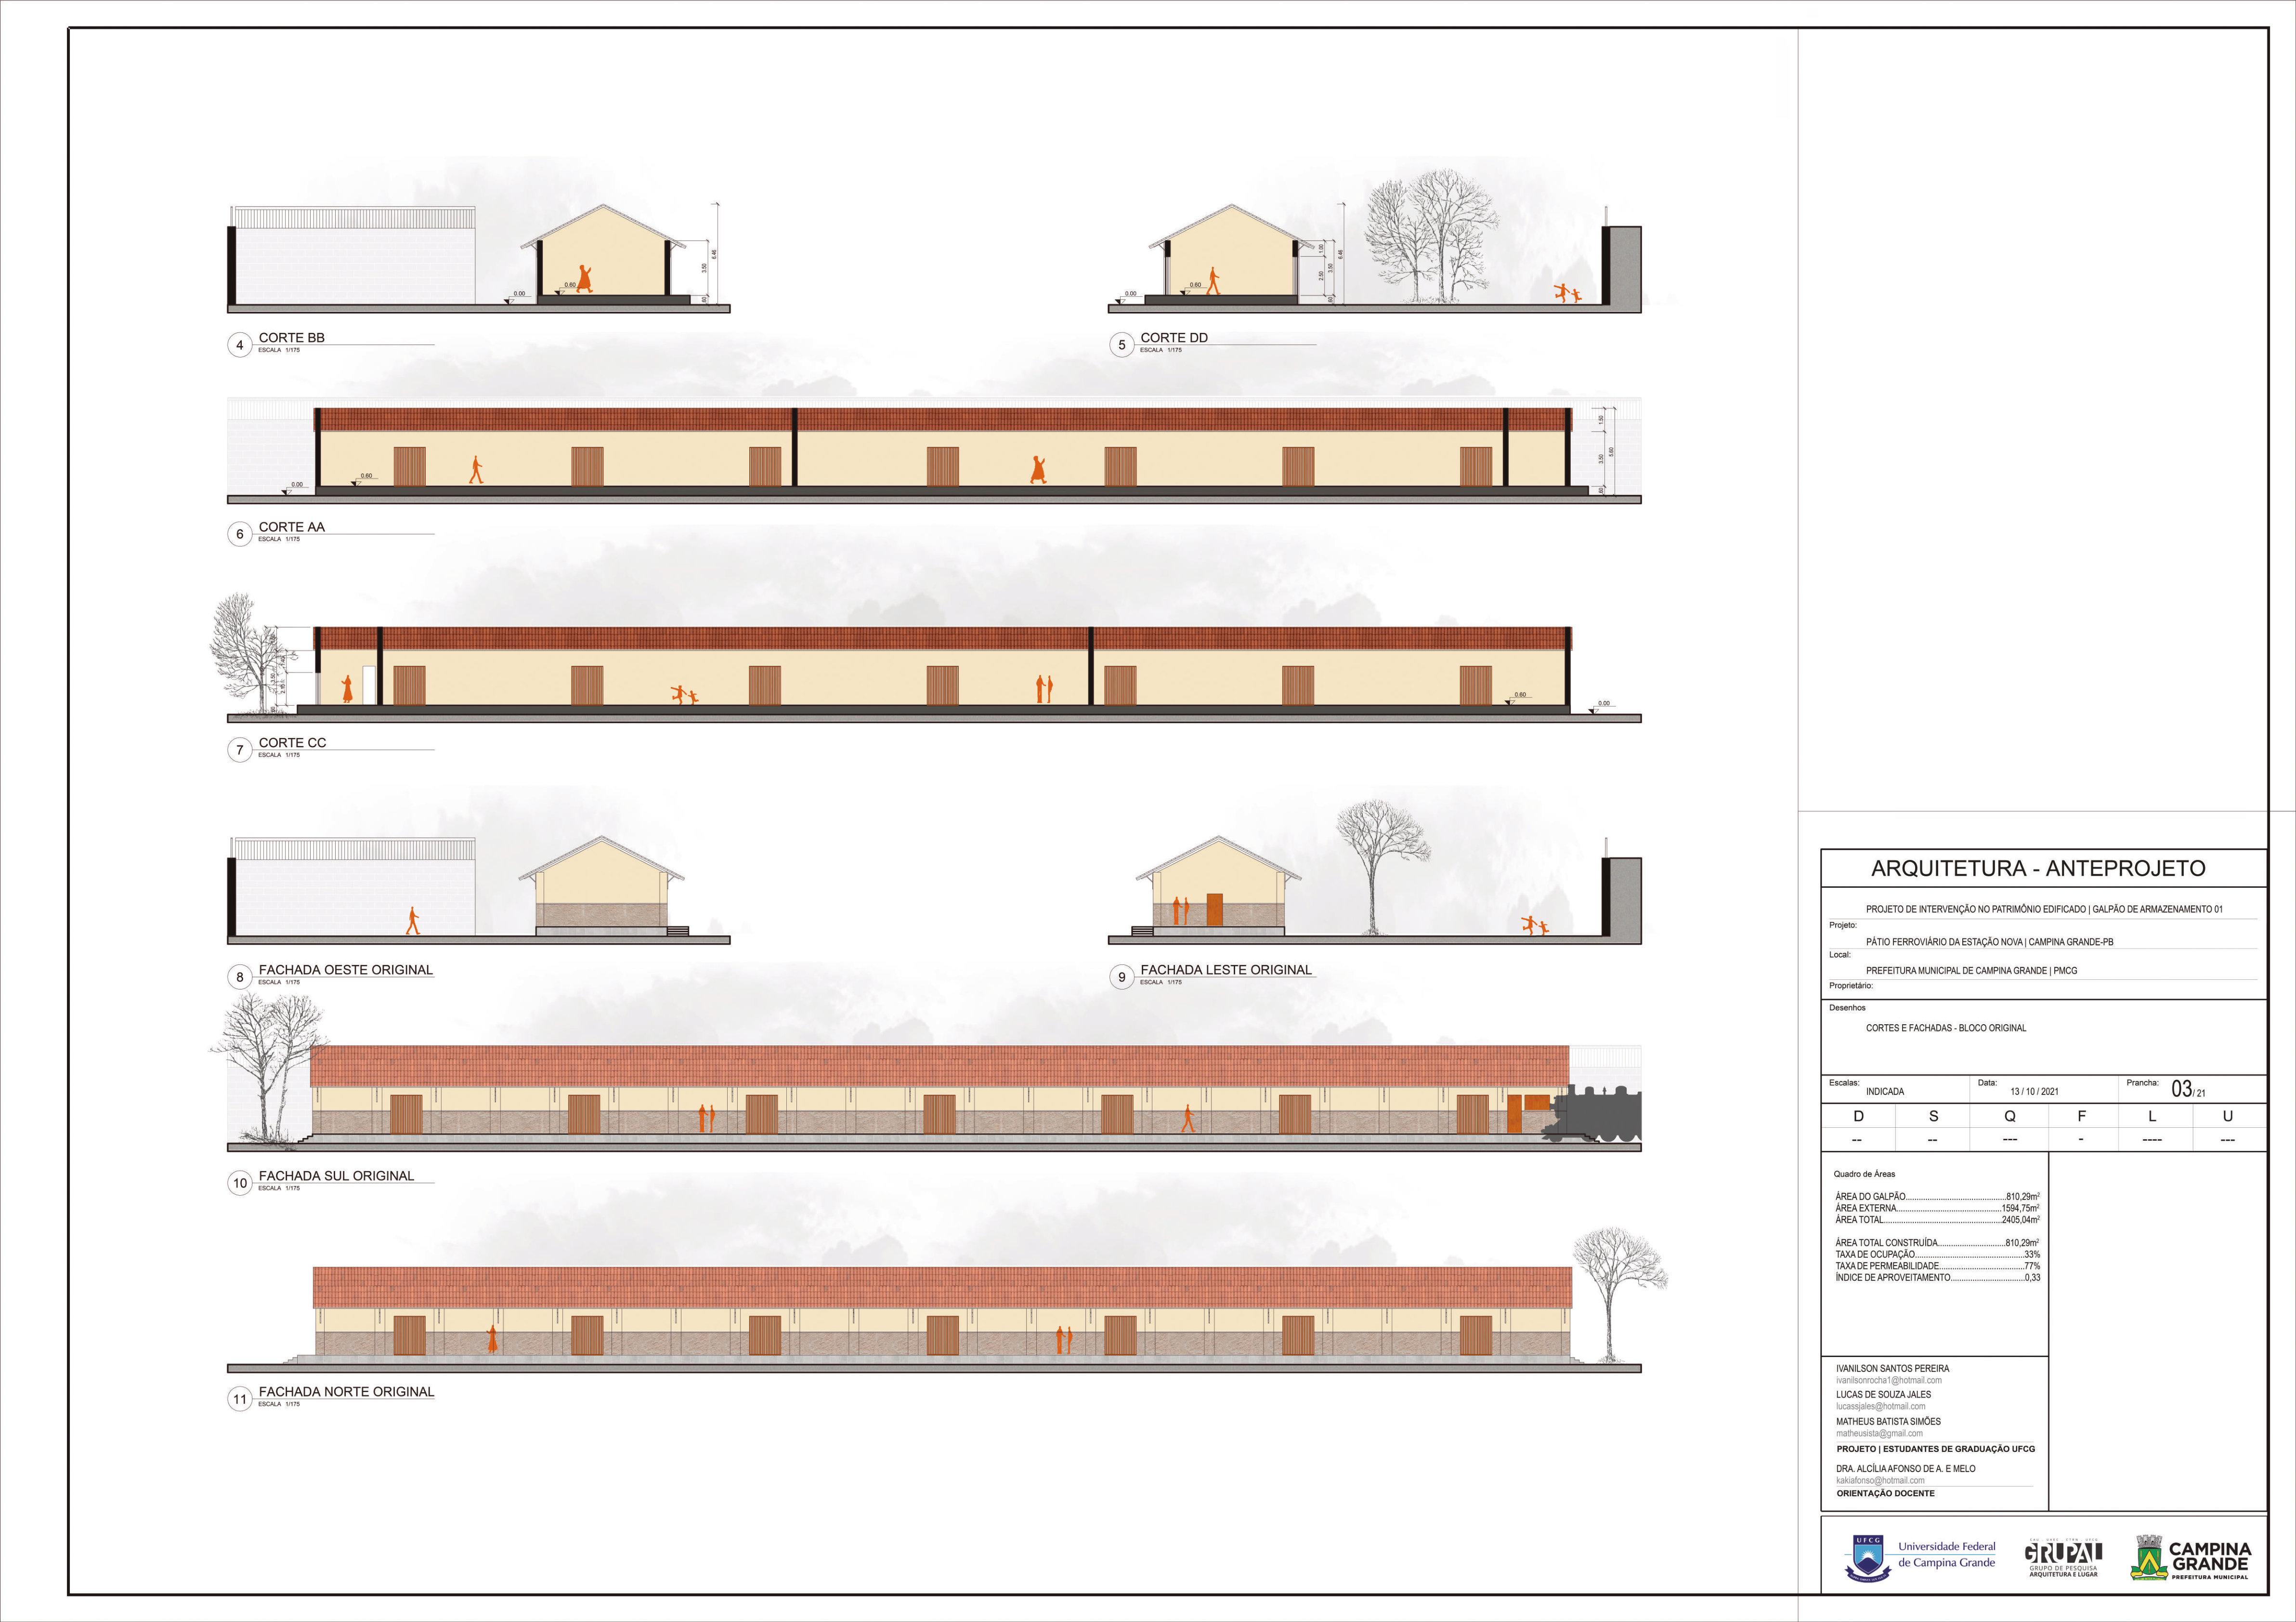This screenshot has height=1622, width=2296.
Task: Click the circled number 4 drawing marker
Action: click(x=239, y=345)
